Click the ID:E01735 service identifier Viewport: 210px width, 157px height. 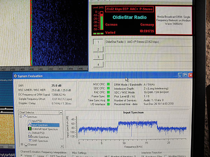click(147, 31)
